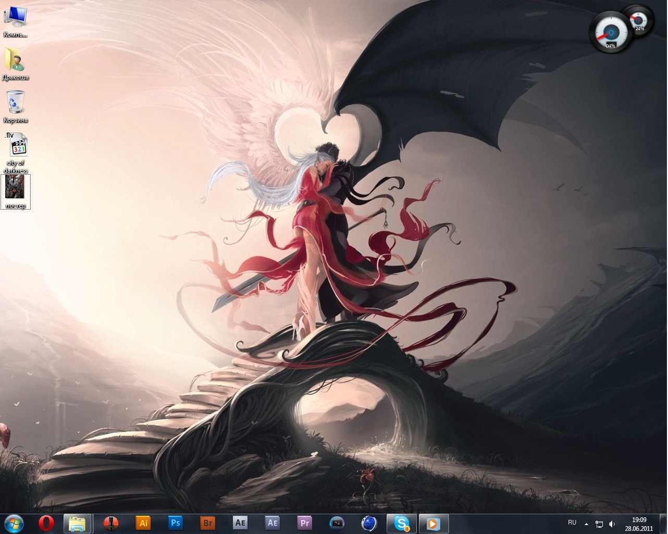Launch Adobe Premiere Pro (Pr) from taskbar
Image resolution: width=668 pixels, height=534 pixels.
304,523
